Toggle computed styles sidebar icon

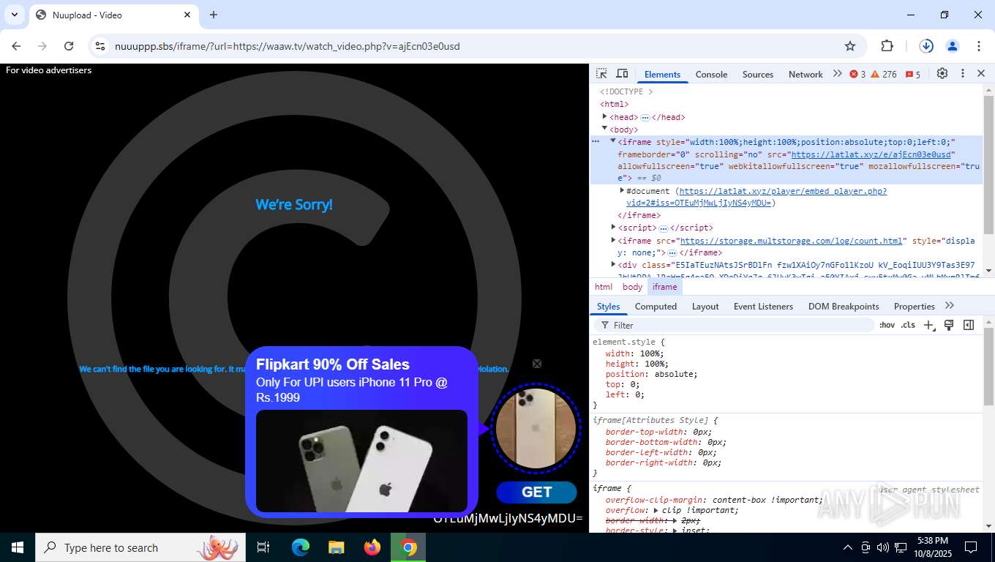click(969, 325)
